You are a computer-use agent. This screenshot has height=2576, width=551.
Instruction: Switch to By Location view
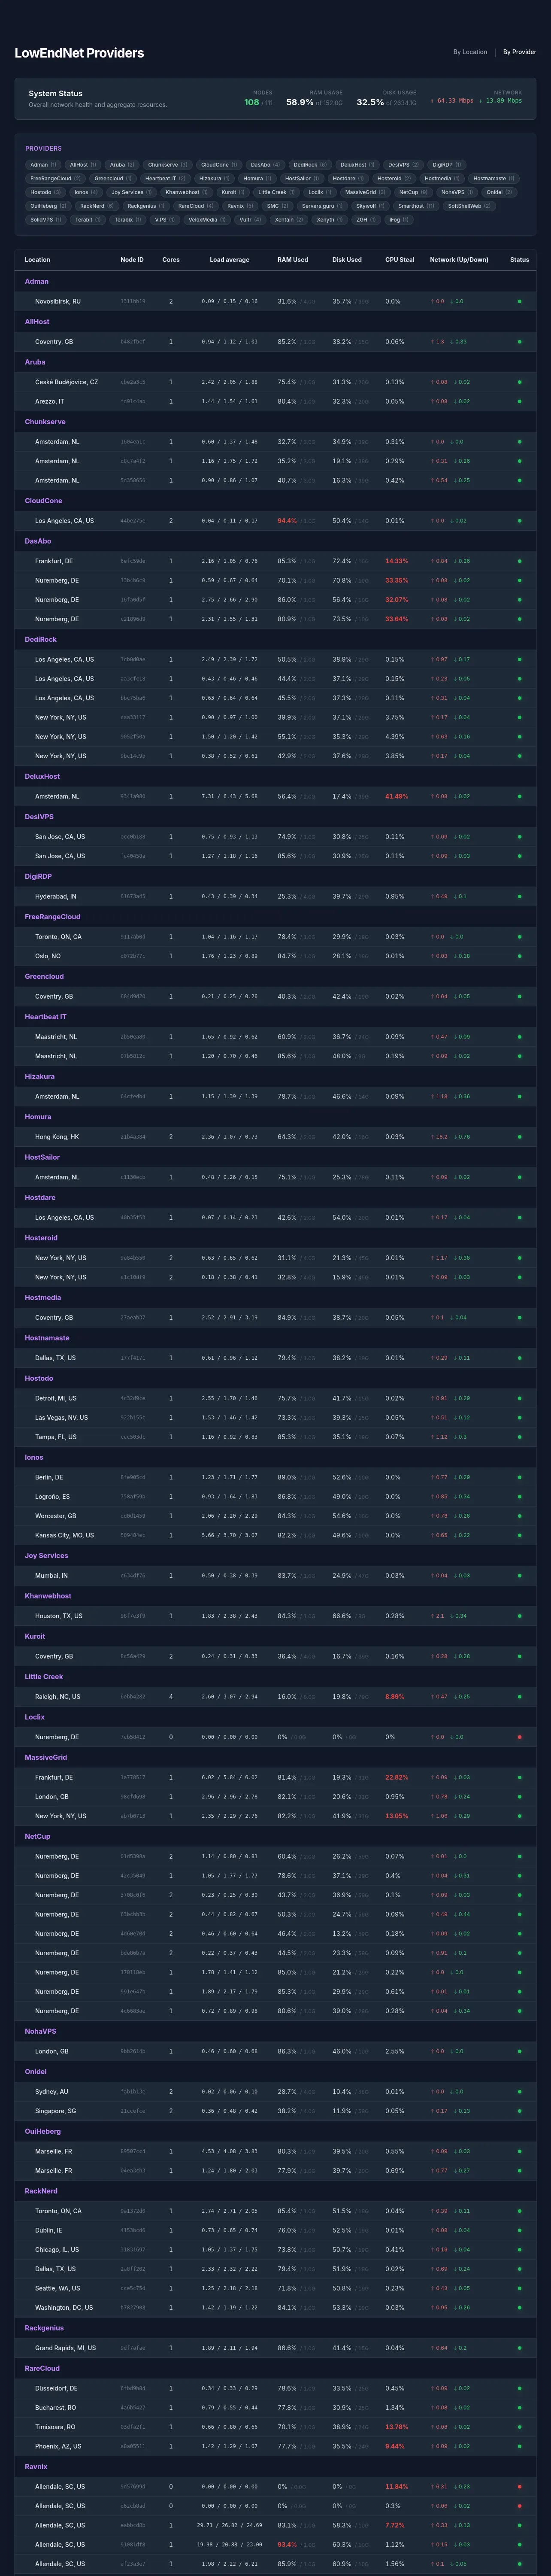coord(470,52)
